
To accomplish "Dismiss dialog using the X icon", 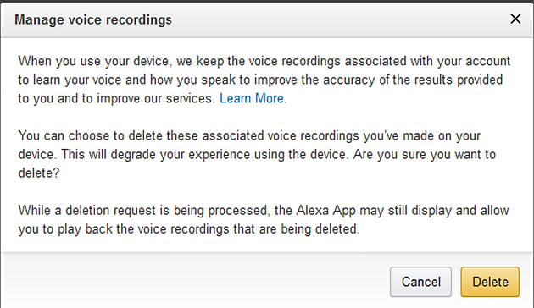I will (515, 19).
